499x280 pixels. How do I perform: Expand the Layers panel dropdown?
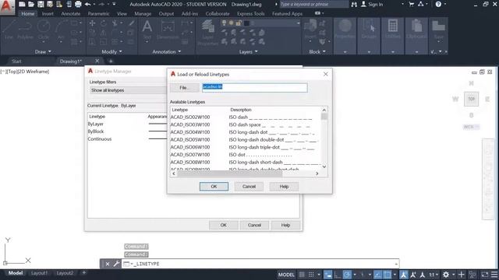point(248,51)
